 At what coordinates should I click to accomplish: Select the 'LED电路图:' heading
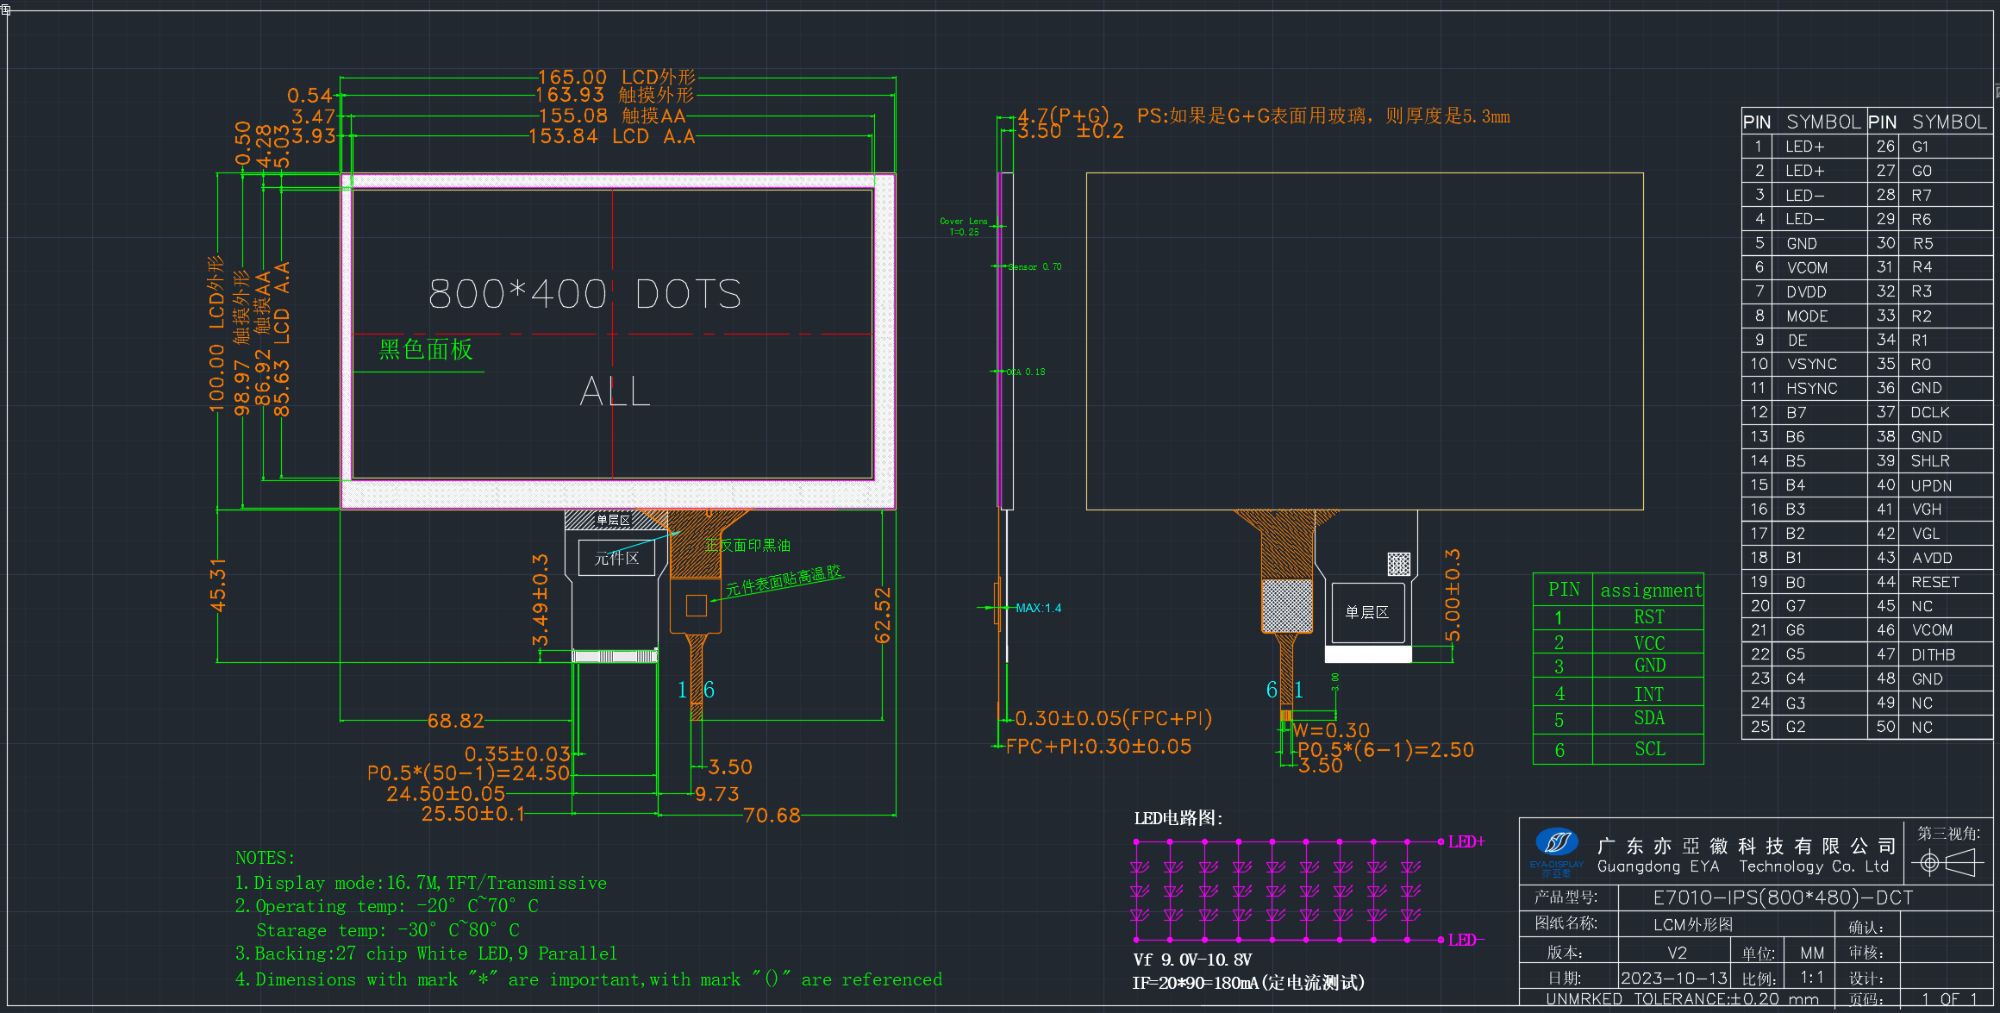pos(1178,818)
